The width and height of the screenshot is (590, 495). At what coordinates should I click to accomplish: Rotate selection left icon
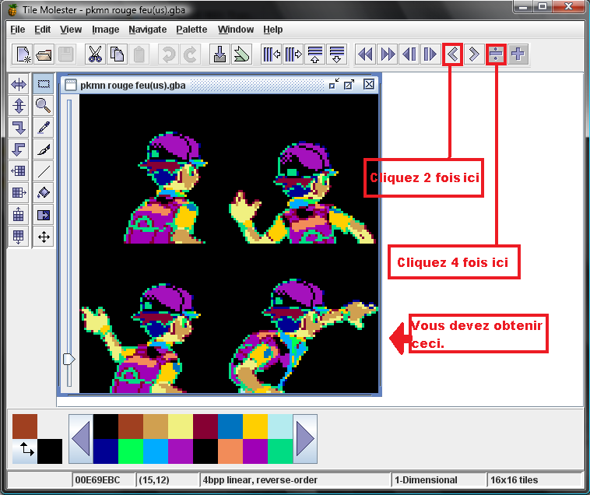tap(19, 149)
